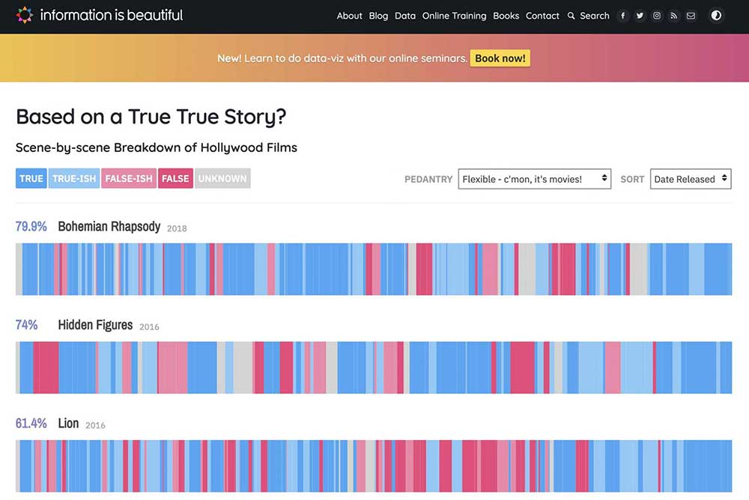Viewport: 749px width, 500px height.
Task: Toggle the TRUE-ISH filter
Action: point(74,178)
